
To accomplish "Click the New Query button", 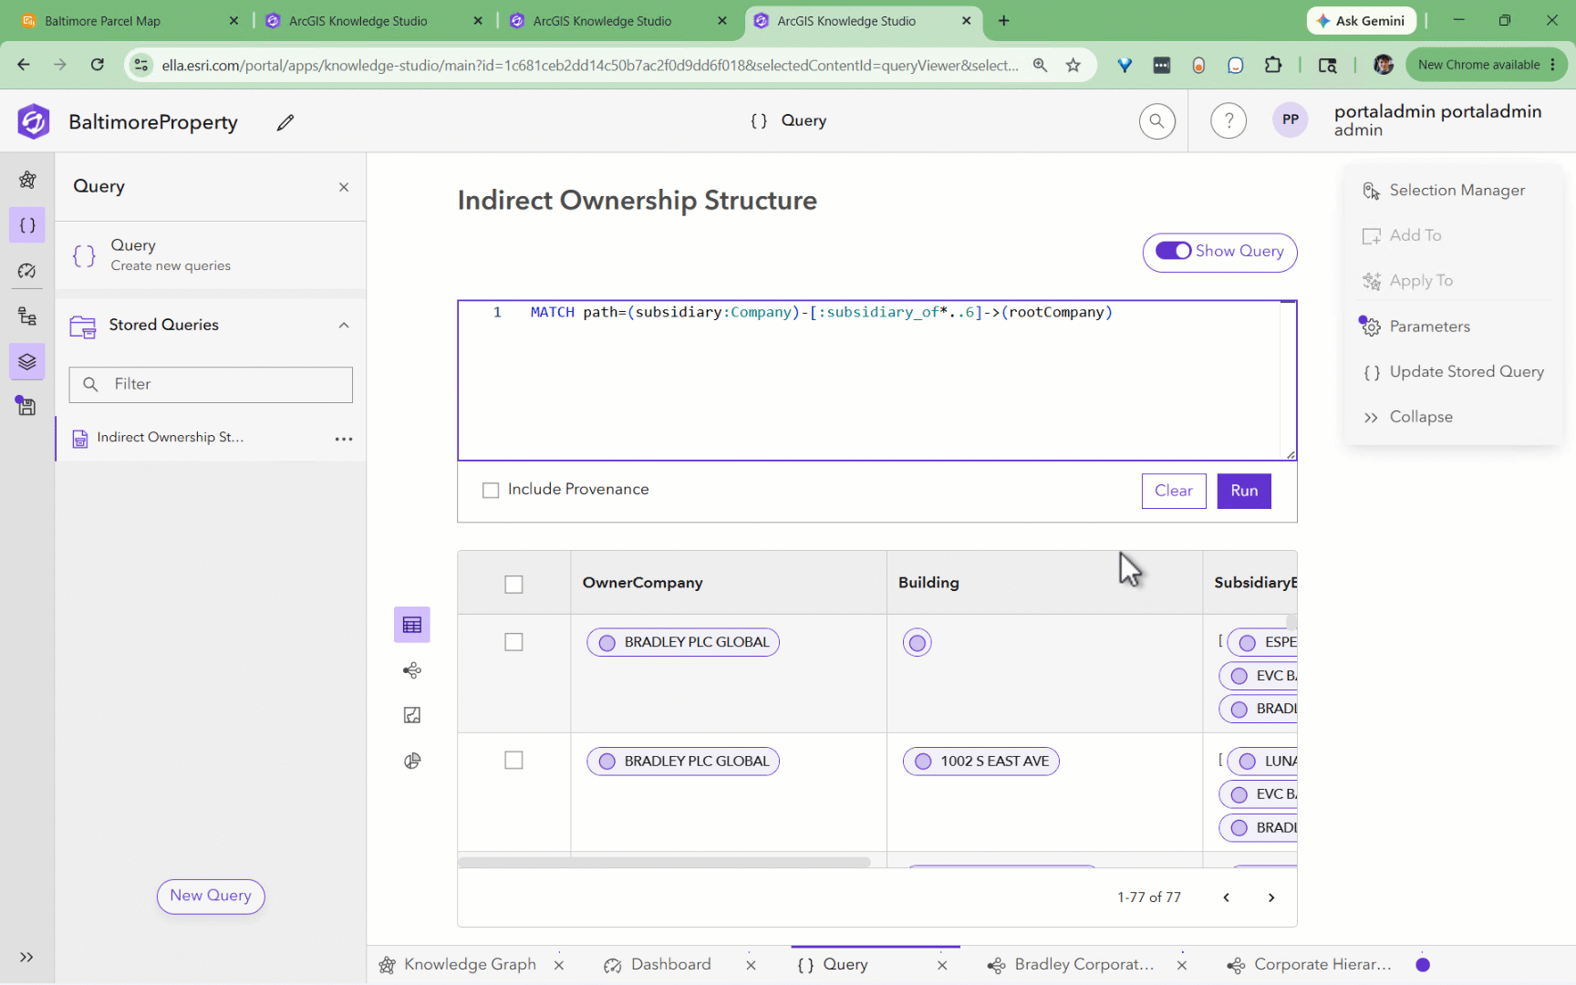I will click(x=211, y=897).
